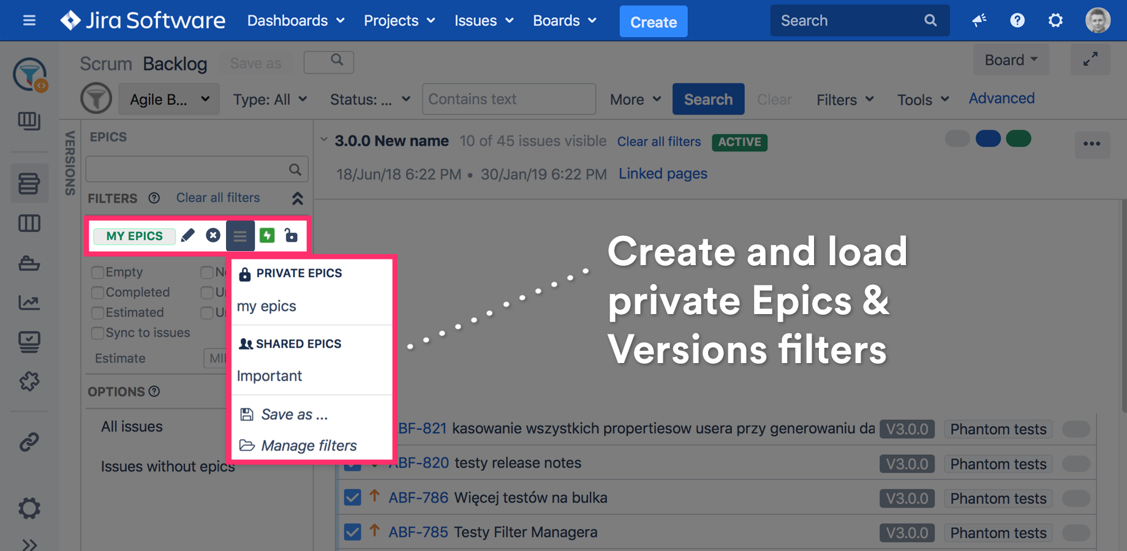Open the notifications megaphone icon
This screenshot has width=1127, height=551.
click(x=979, y=21)
